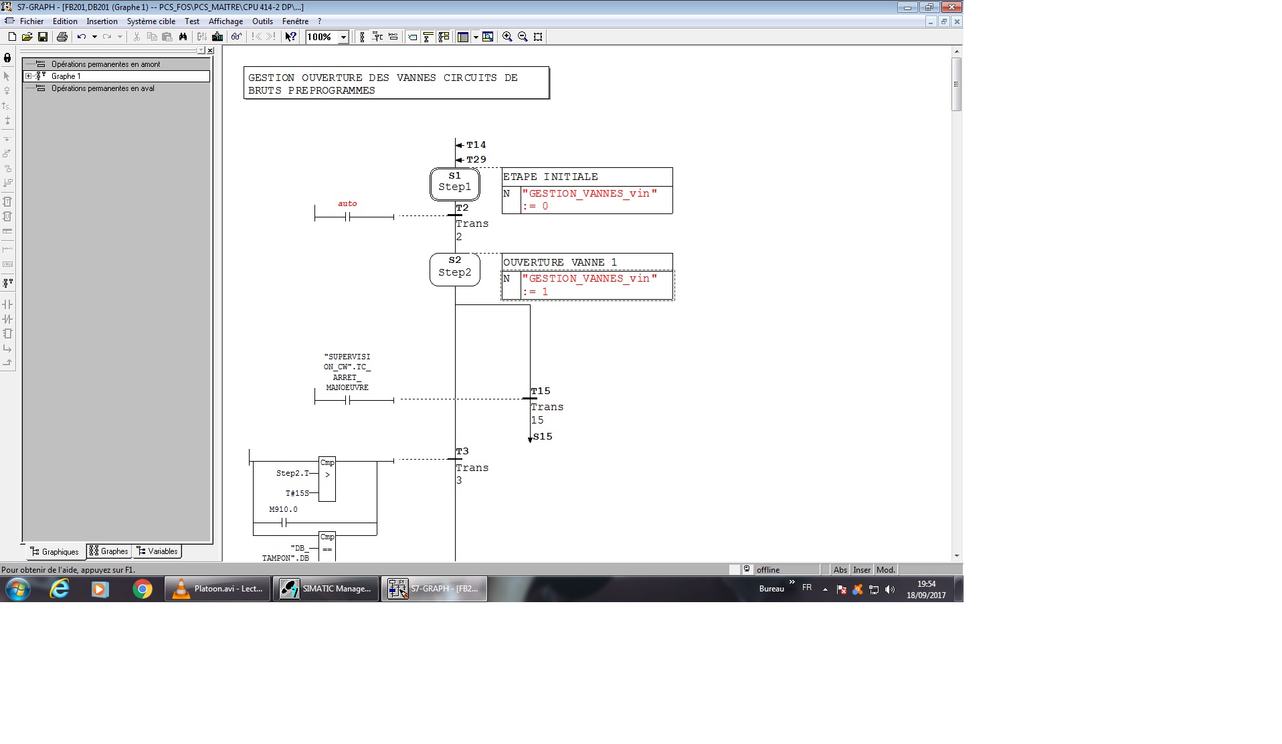The height and width of the screenshot is (744, 1282).
Task: Open the Système cible menu
Action: (x=151, y=21)
